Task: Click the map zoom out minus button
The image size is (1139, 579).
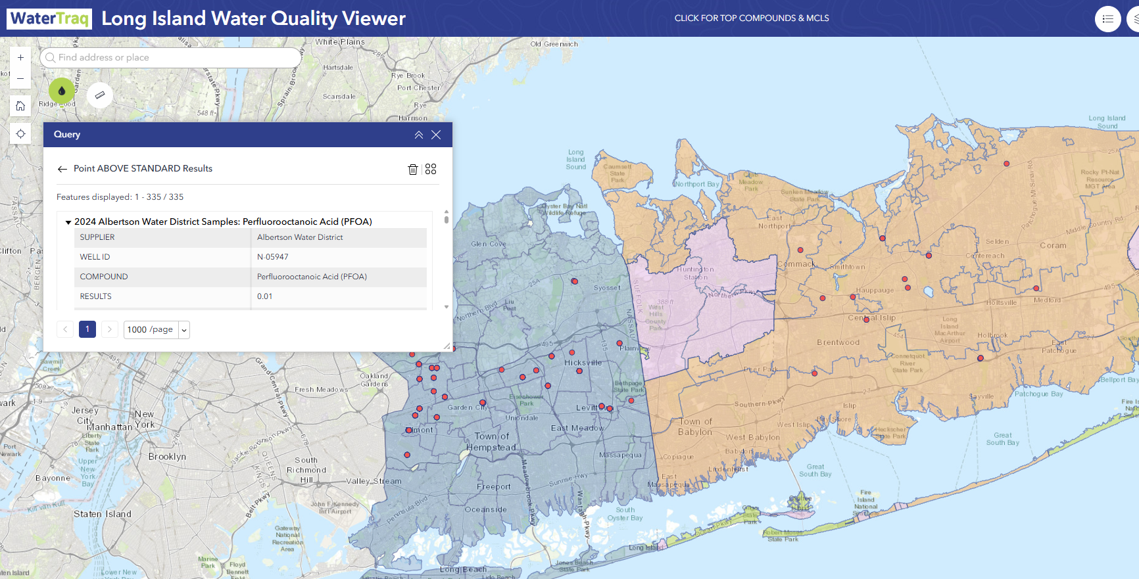Action: [x=20, y=79]
